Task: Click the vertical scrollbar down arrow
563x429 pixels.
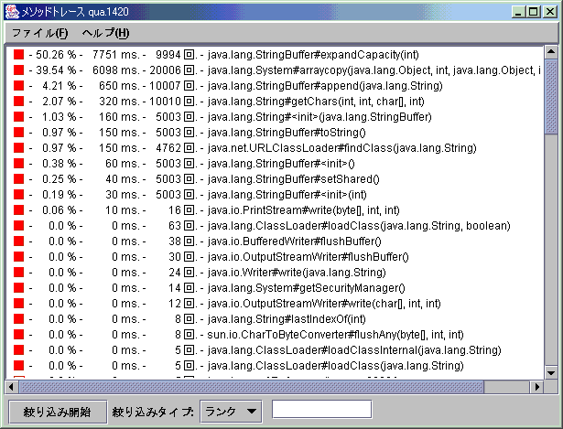Action: coord(551,372)
